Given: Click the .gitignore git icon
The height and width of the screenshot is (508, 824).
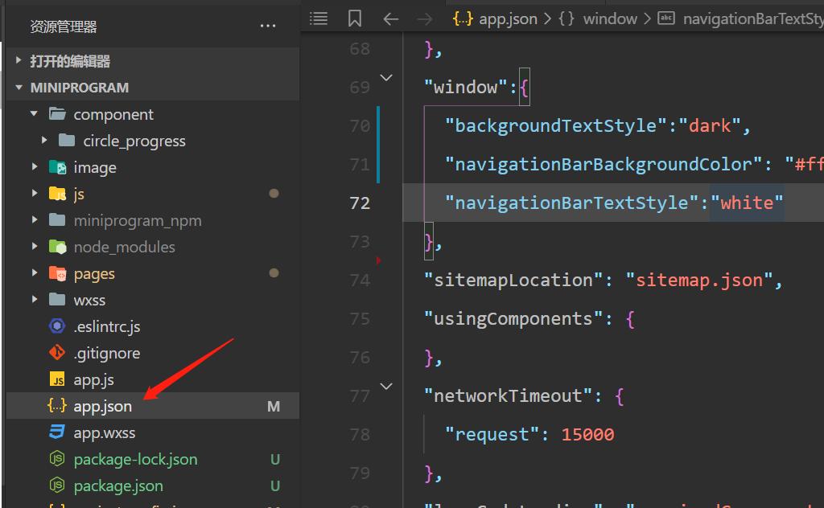Looking at the screenshot, I should 57,353.
